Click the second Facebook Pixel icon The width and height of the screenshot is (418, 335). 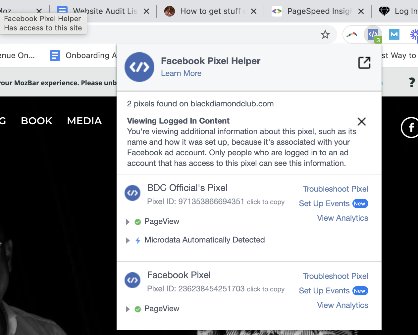coord(132,280)
